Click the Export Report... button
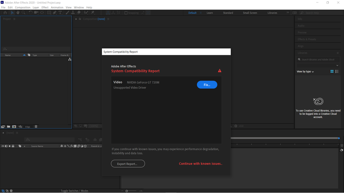Screen dimensions: 344x193 (x=128, y=164)
